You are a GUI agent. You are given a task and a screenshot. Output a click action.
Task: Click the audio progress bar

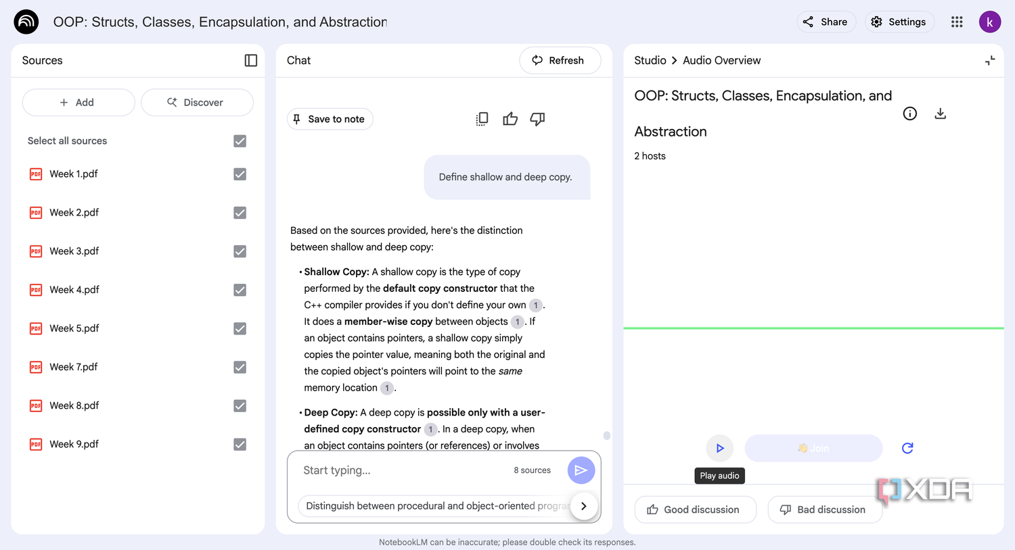[813, 328]
